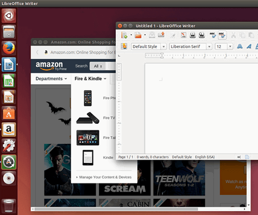Viewport: 258px width, 215px height.
Task: Toggle Italic formatting icon
Action: (249, 47)
